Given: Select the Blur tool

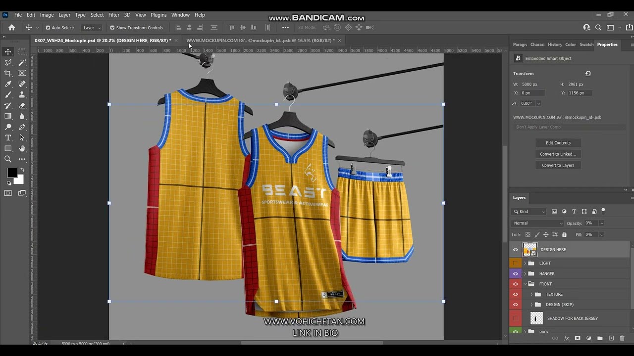Looking at the screenshot, I should [x=22, y=116].
